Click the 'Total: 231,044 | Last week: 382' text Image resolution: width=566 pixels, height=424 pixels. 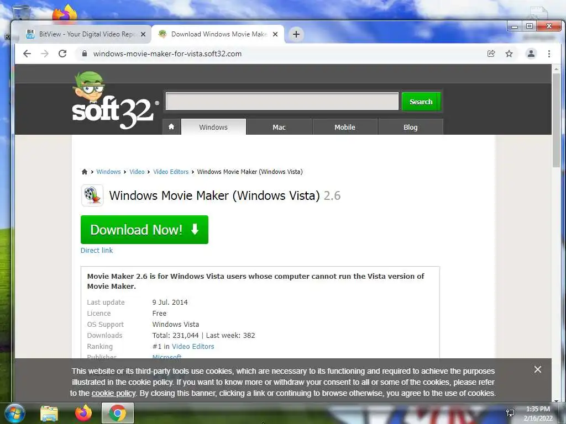click(203, 335)
